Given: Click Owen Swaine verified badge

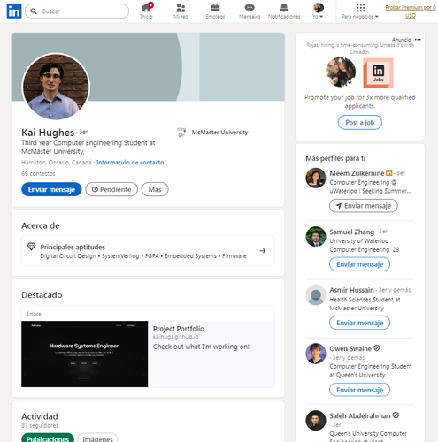Looking at the screenshot, I should pos(377,348).
